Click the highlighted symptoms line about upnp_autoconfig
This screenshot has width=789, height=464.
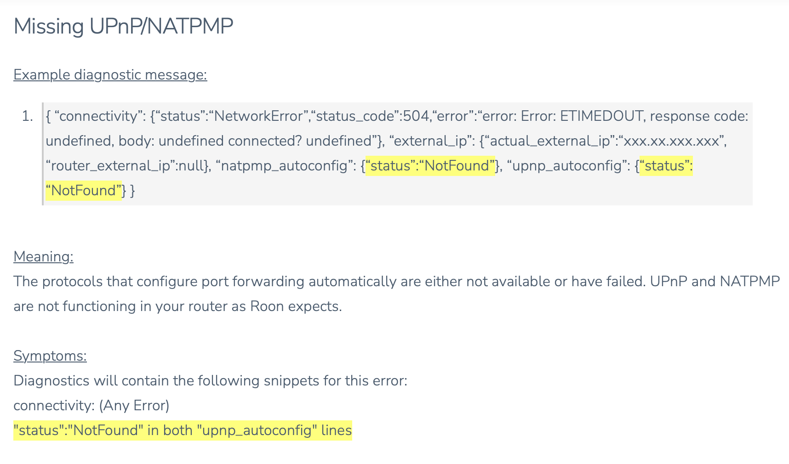click(x=183, y=430)
